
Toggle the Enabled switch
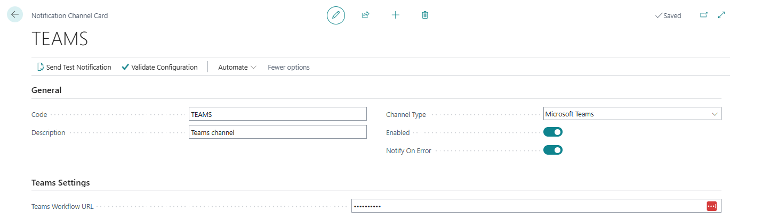tap(552, 132)
